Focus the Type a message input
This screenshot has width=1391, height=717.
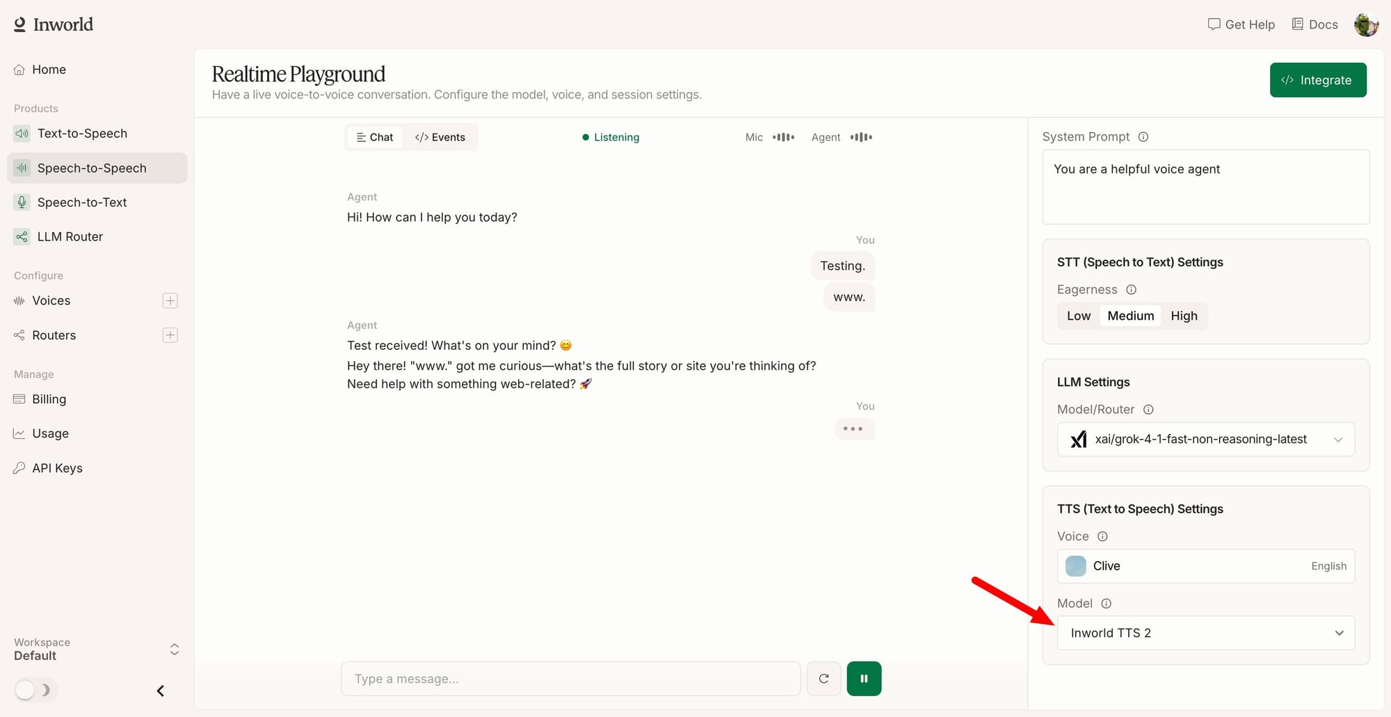tap(570, 679)
